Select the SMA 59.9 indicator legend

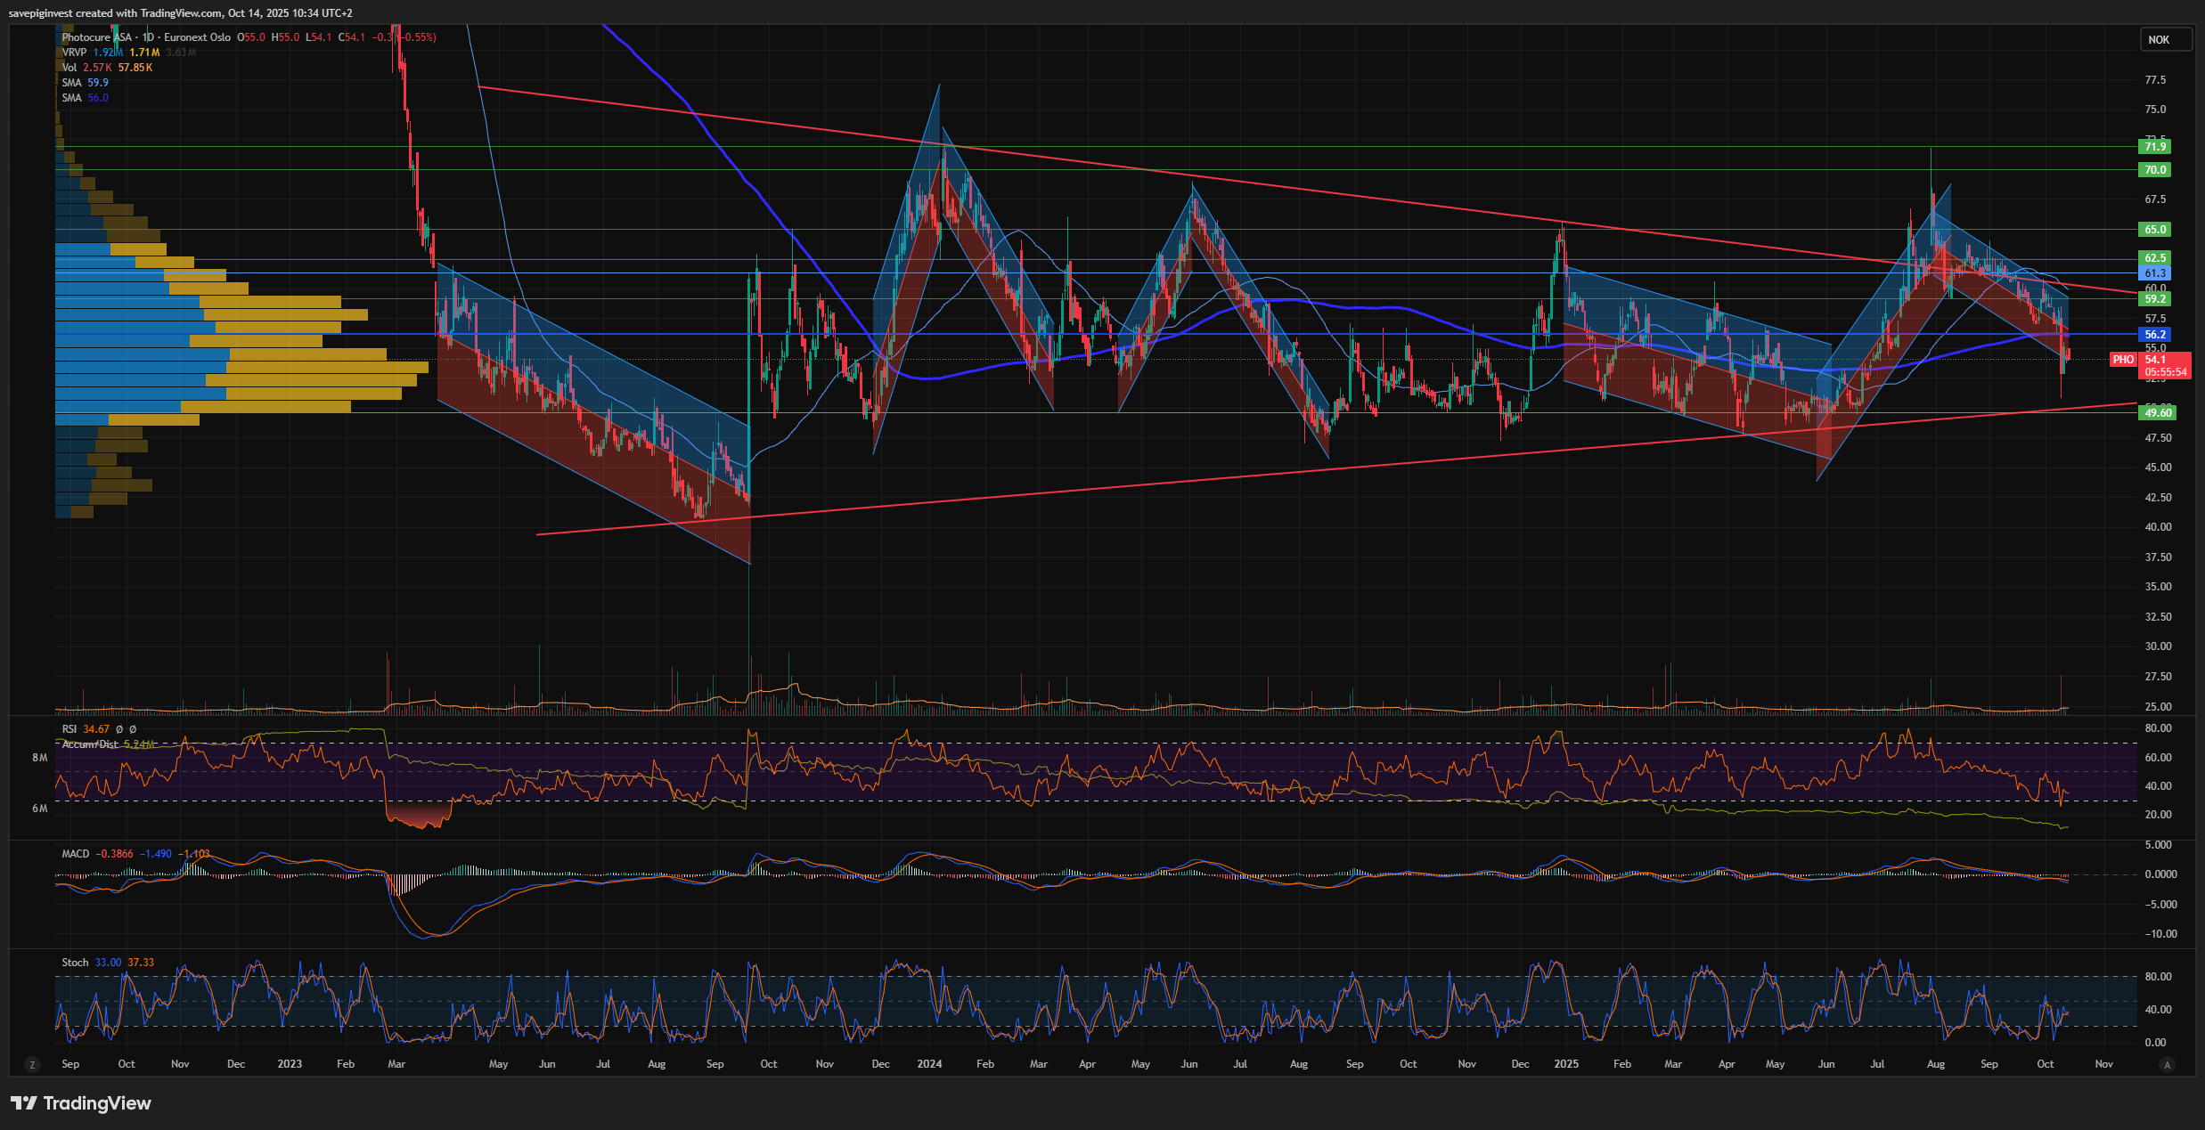[71, 83]
